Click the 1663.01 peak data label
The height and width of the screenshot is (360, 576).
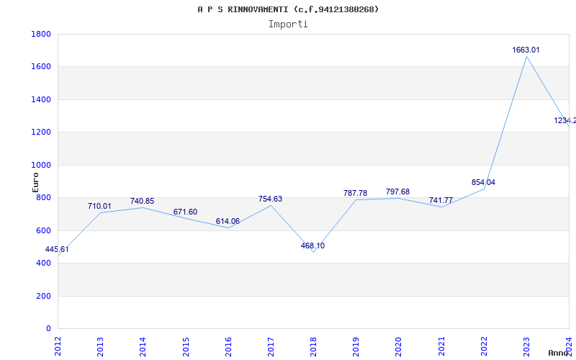click(526, 50)
